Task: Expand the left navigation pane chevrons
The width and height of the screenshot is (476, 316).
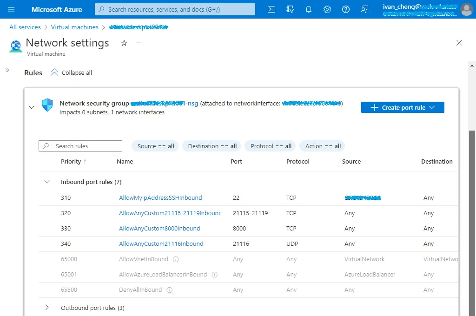Action: point(7,70)
